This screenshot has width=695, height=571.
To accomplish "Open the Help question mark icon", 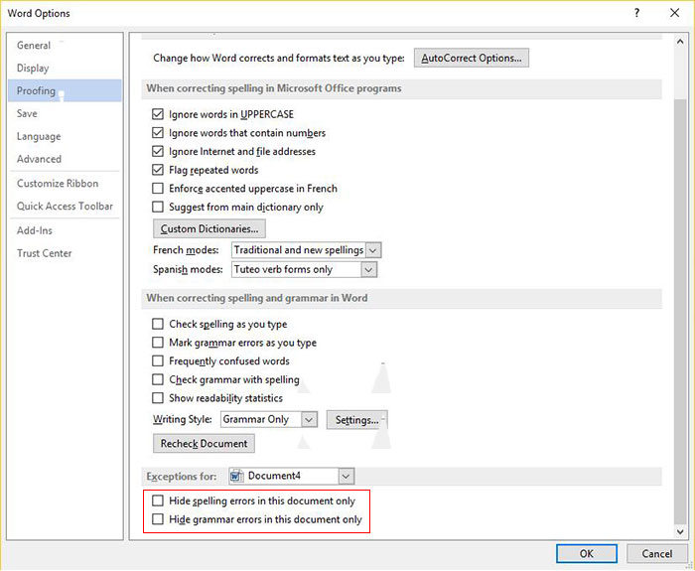I will coord(636,13).
